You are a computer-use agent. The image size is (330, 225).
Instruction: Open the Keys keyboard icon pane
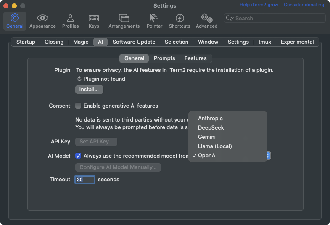94,18
